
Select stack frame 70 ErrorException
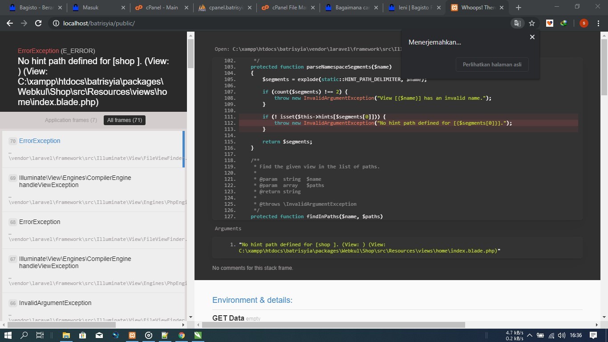pyautogui.click(x=93, y=149)
